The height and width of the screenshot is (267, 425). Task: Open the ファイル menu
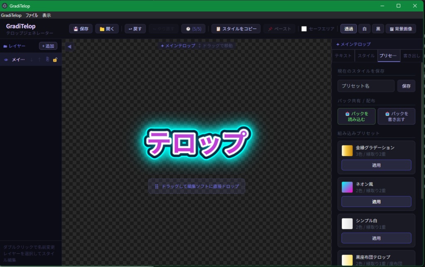32,15
